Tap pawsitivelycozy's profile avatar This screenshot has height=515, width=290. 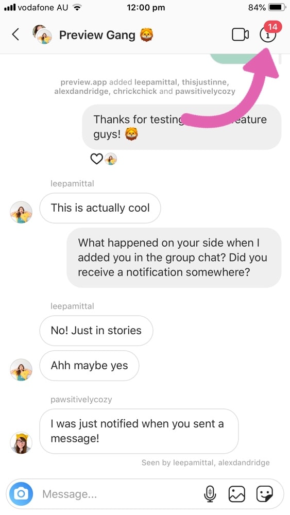[x=21, y=442]
